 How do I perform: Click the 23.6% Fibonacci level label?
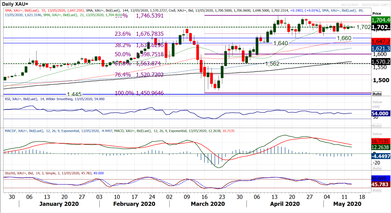point(123,34)
